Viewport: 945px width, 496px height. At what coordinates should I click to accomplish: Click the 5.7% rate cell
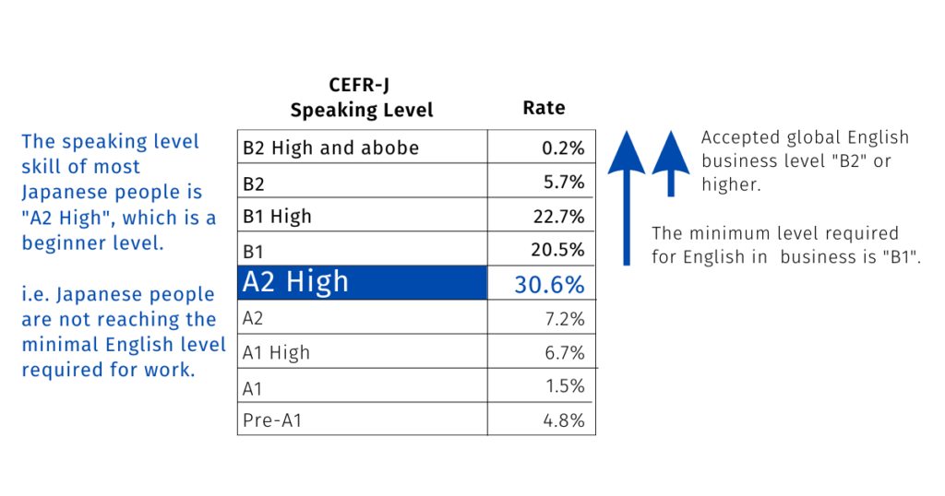click(565, 183)
